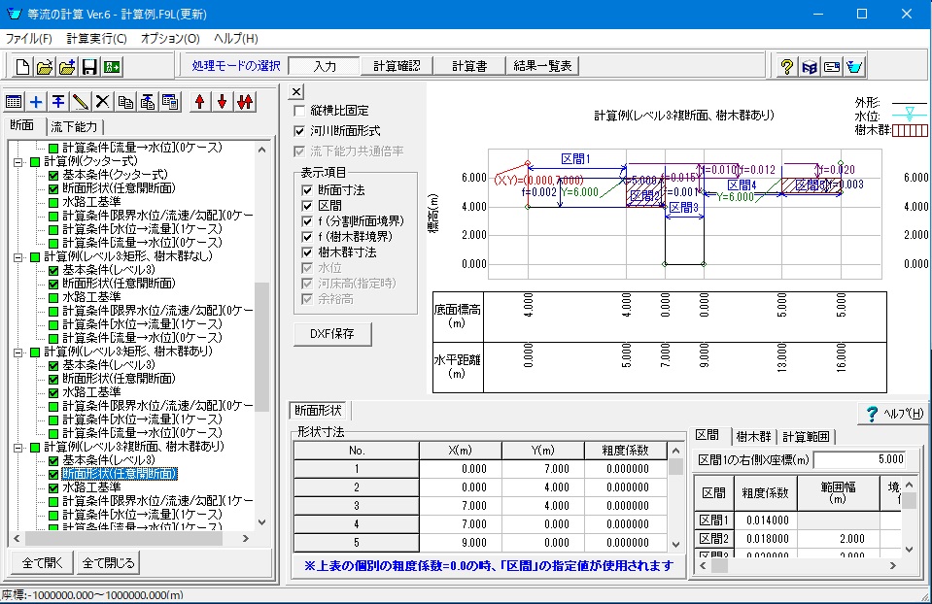This screenshot has height=604, width=932.
Task: Toggle the 樹木群寸法 display checkbox
Action: coord(308,252)
